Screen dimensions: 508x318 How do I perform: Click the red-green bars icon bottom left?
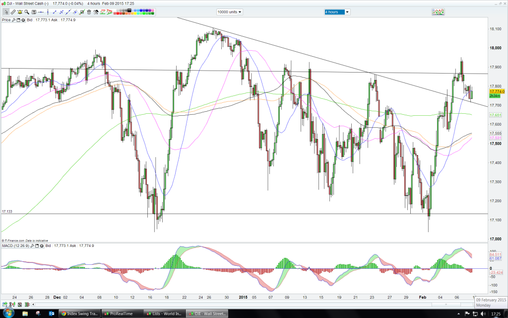(27, 305)
